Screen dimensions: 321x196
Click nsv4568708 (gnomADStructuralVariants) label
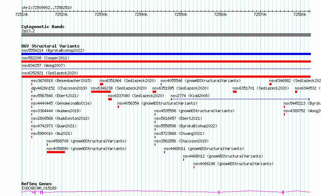coord(87,141)
